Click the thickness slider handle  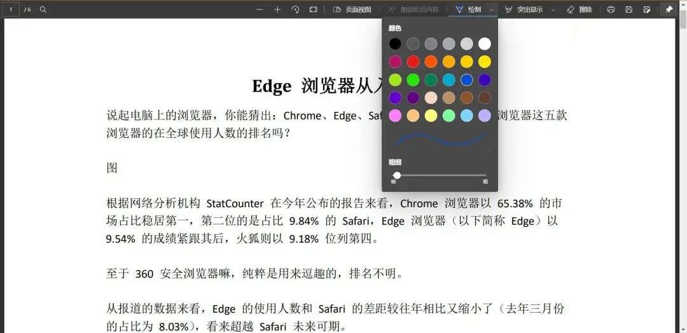coord(397,175)
